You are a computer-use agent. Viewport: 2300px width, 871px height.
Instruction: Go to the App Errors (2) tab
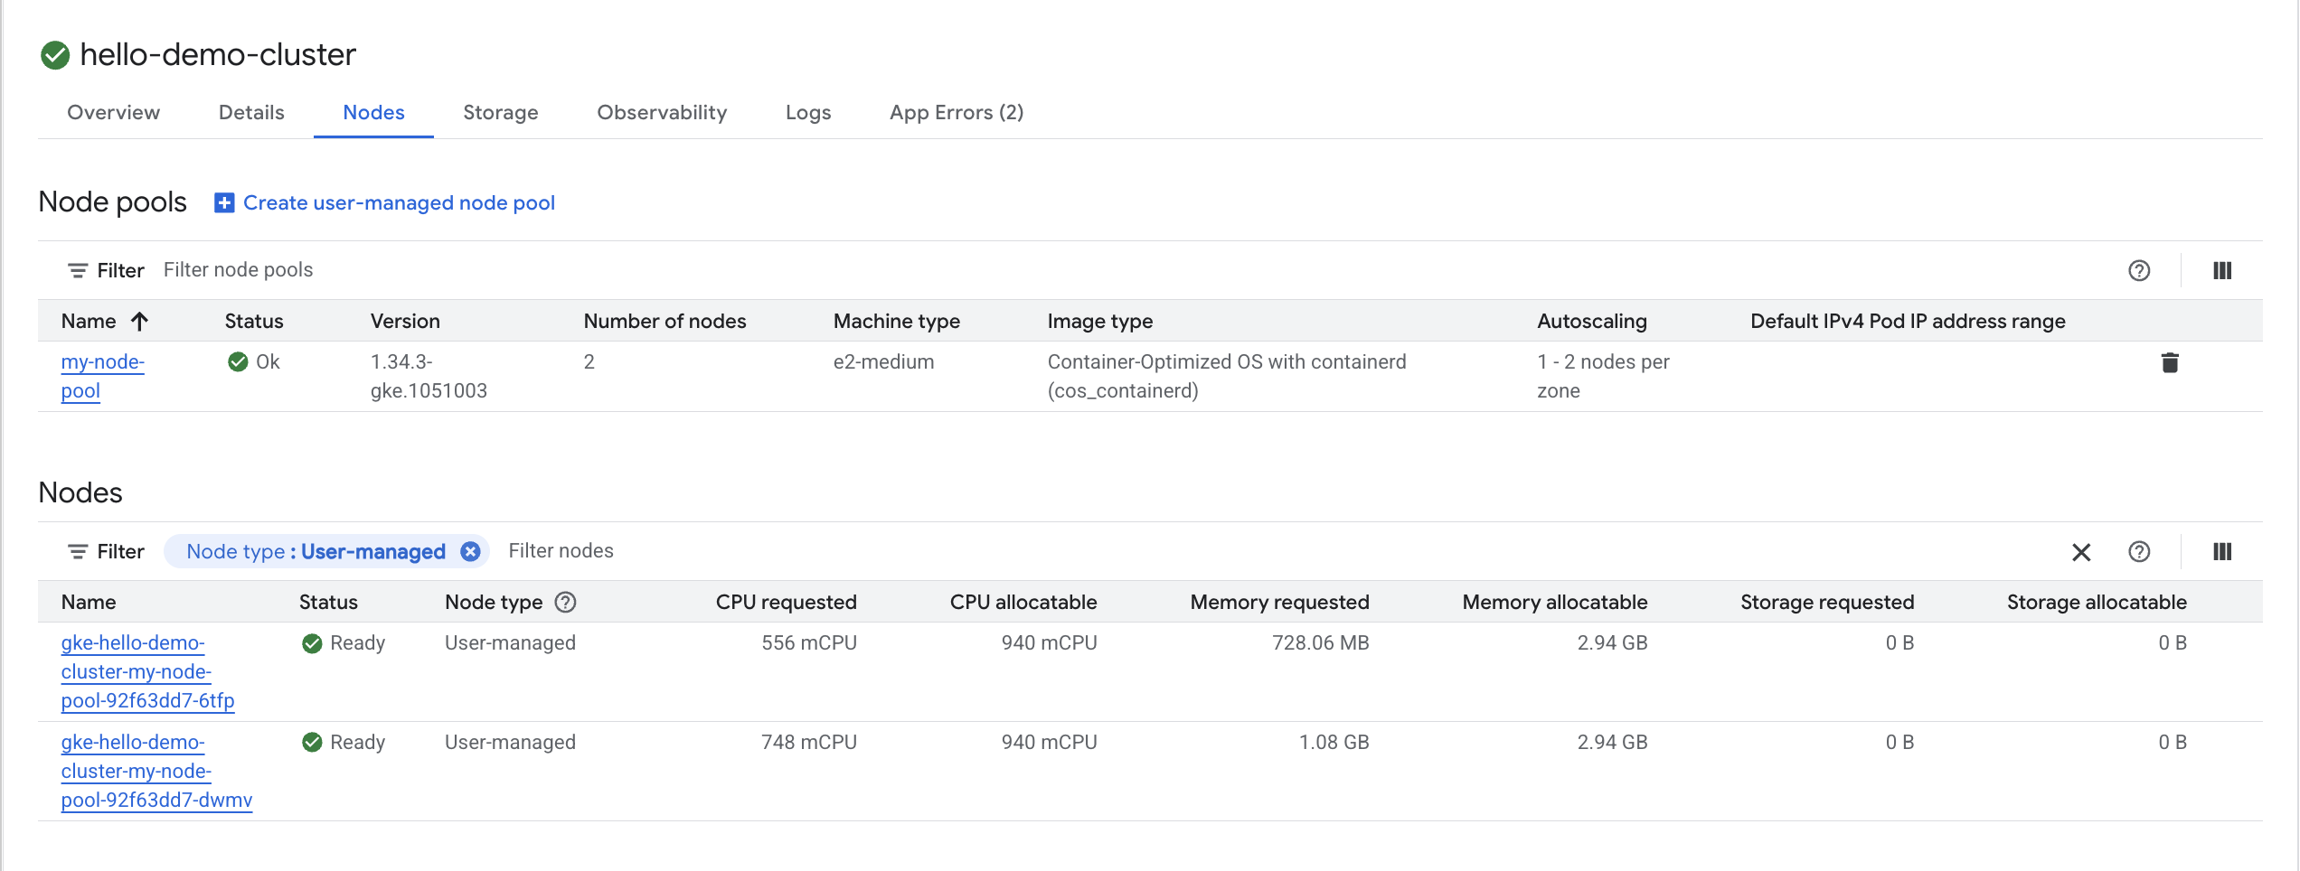(956, 112)
